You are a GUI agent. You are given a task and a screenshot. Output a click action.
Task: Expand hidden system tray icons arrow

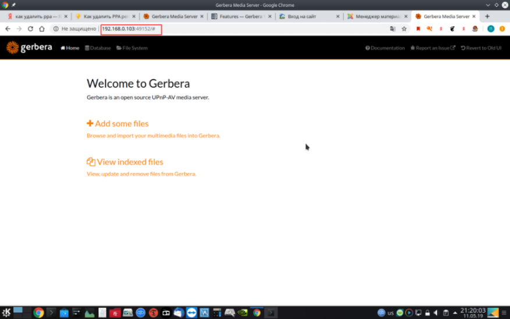[455, 313]
